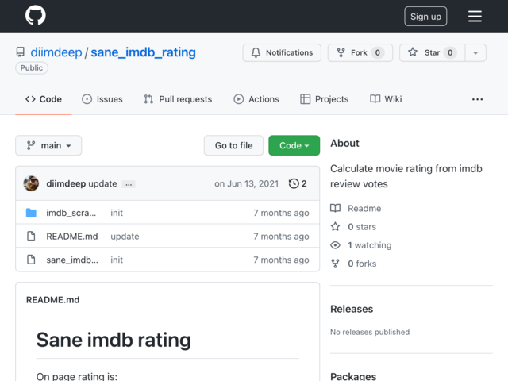View commit history with clock icon
The width and height of the screenshot is (508, 381).
(x=298, y=183)
